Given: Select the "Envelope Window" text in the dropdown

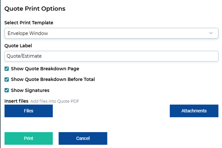Looking at the screenshot, I should click(x=28, y=33).
